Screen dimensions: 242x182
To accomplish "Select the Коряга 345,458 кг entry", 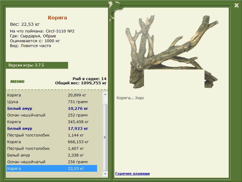I will pyautogui.click(x=52, y=122).
